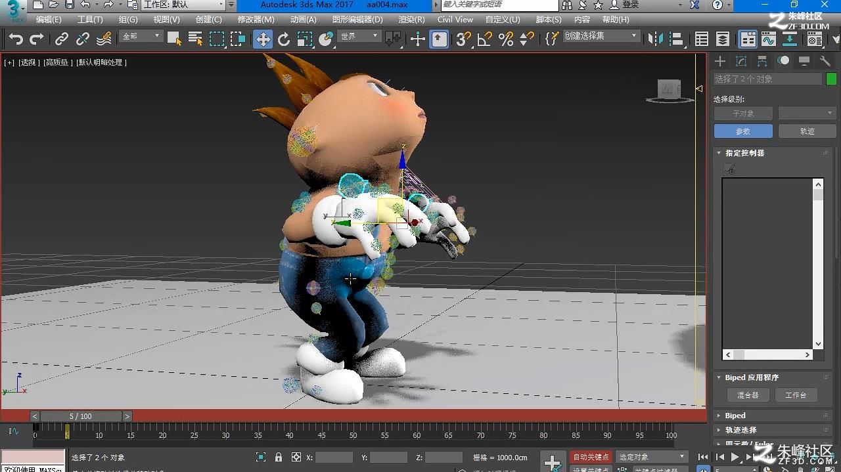Image resolution: width=841 pixels, height=472 pixels.
Task: Open the reference coordinate system dropdown 世界
Action: point(359,36)
